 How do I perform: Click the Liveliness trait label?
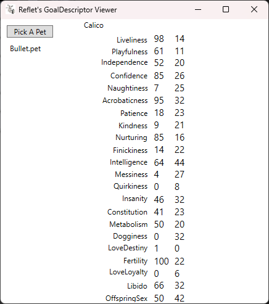[x=132, y=40]
